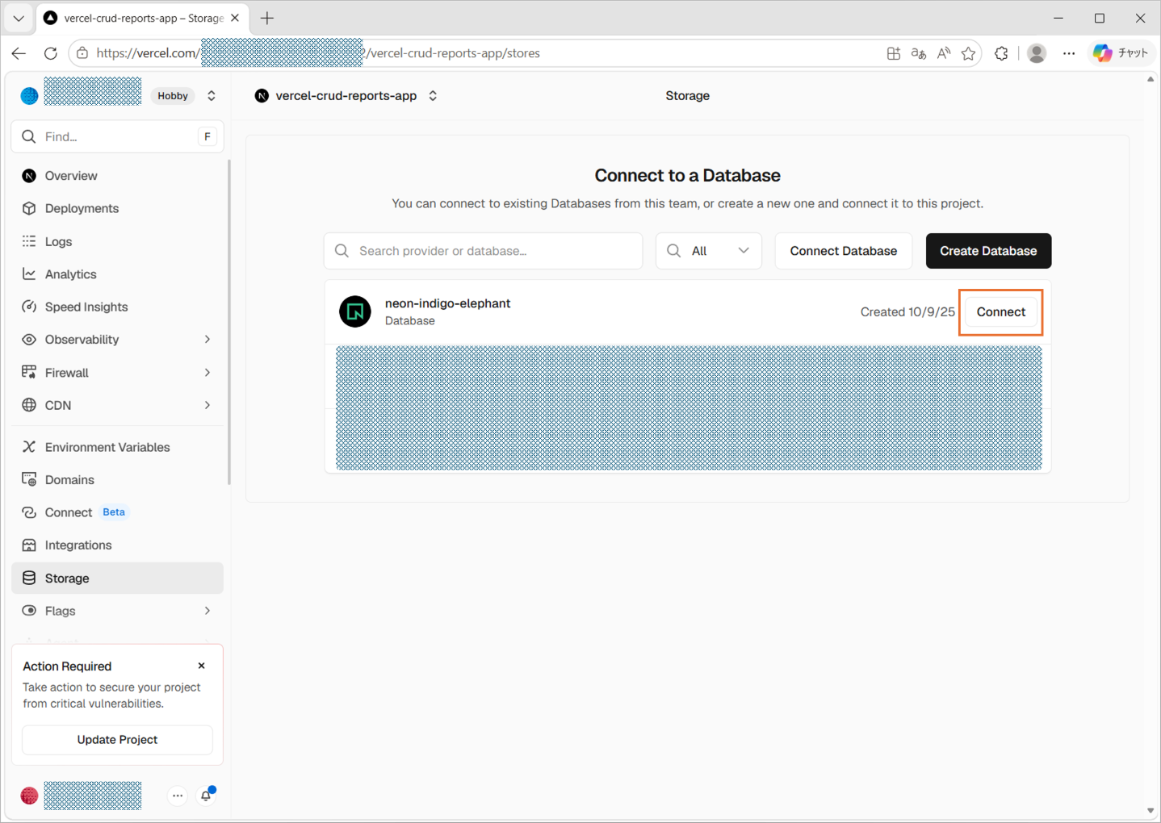The height and width of the screenshot is (823, 1161).
Task: Open the browser extensions menu
Action: tap(1001, 53)
